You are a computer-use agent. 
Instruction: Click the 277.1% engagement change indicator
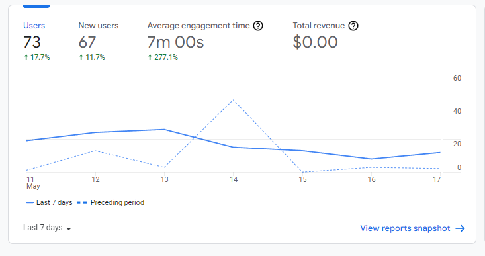(163, 57)
